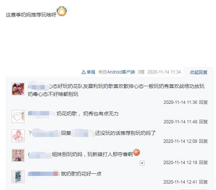The height and width of the screenshot is (190, 216).
Task: Click the red angry emoji in comment
Action: (x=137, y=153)
